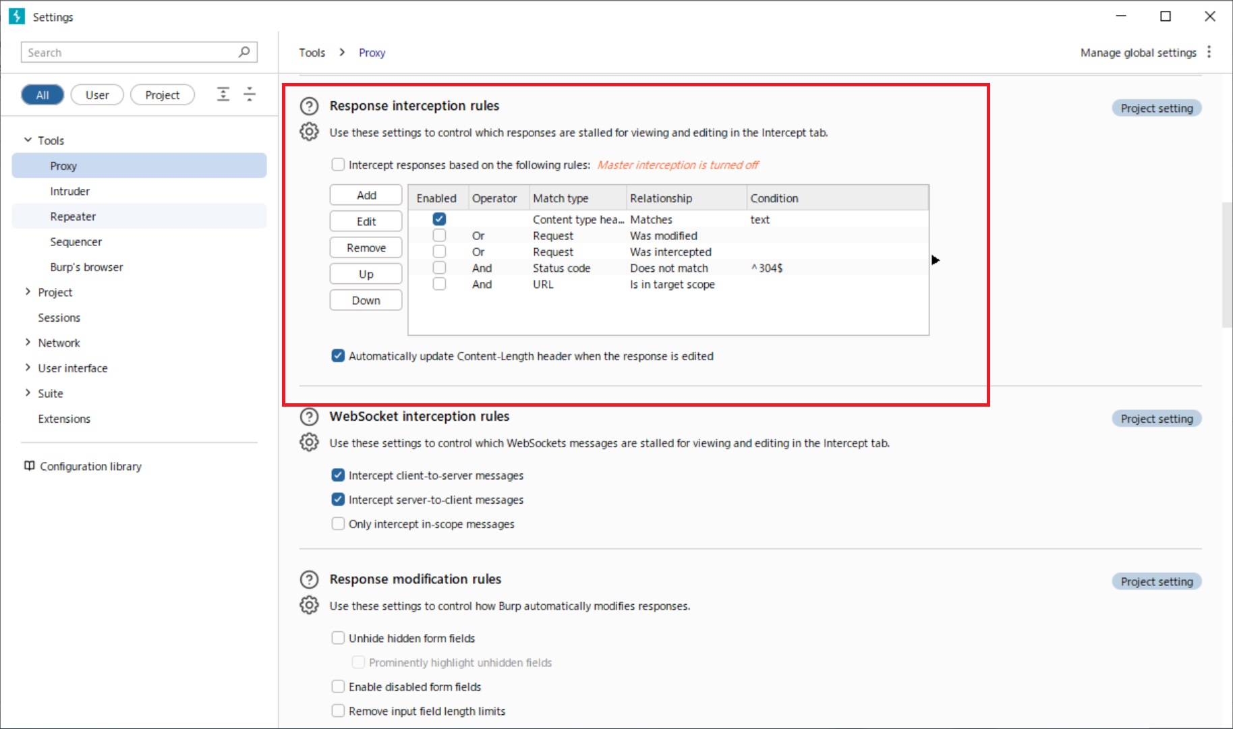Check Remove input field length limits
1233x729 pixels.
click(338, 711)
